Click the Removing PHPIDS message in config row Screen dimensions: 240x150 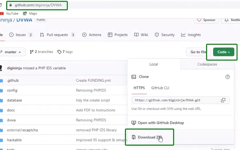click(x=91, y=90)
